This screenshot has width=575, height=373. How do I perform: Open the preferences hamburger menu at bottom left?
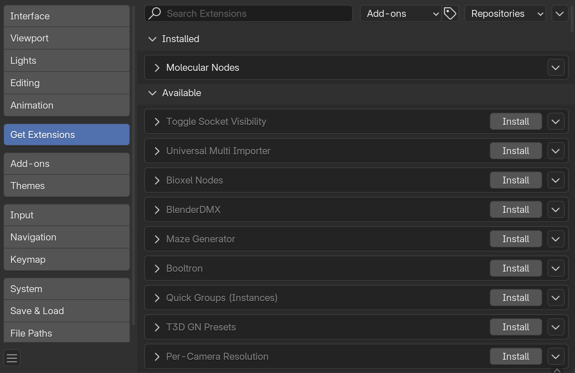click(12, 358)
